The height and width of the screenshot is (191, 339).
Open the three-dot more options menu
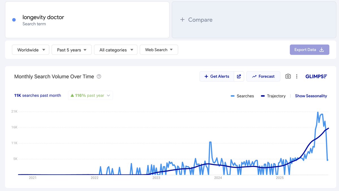[297, 76]
